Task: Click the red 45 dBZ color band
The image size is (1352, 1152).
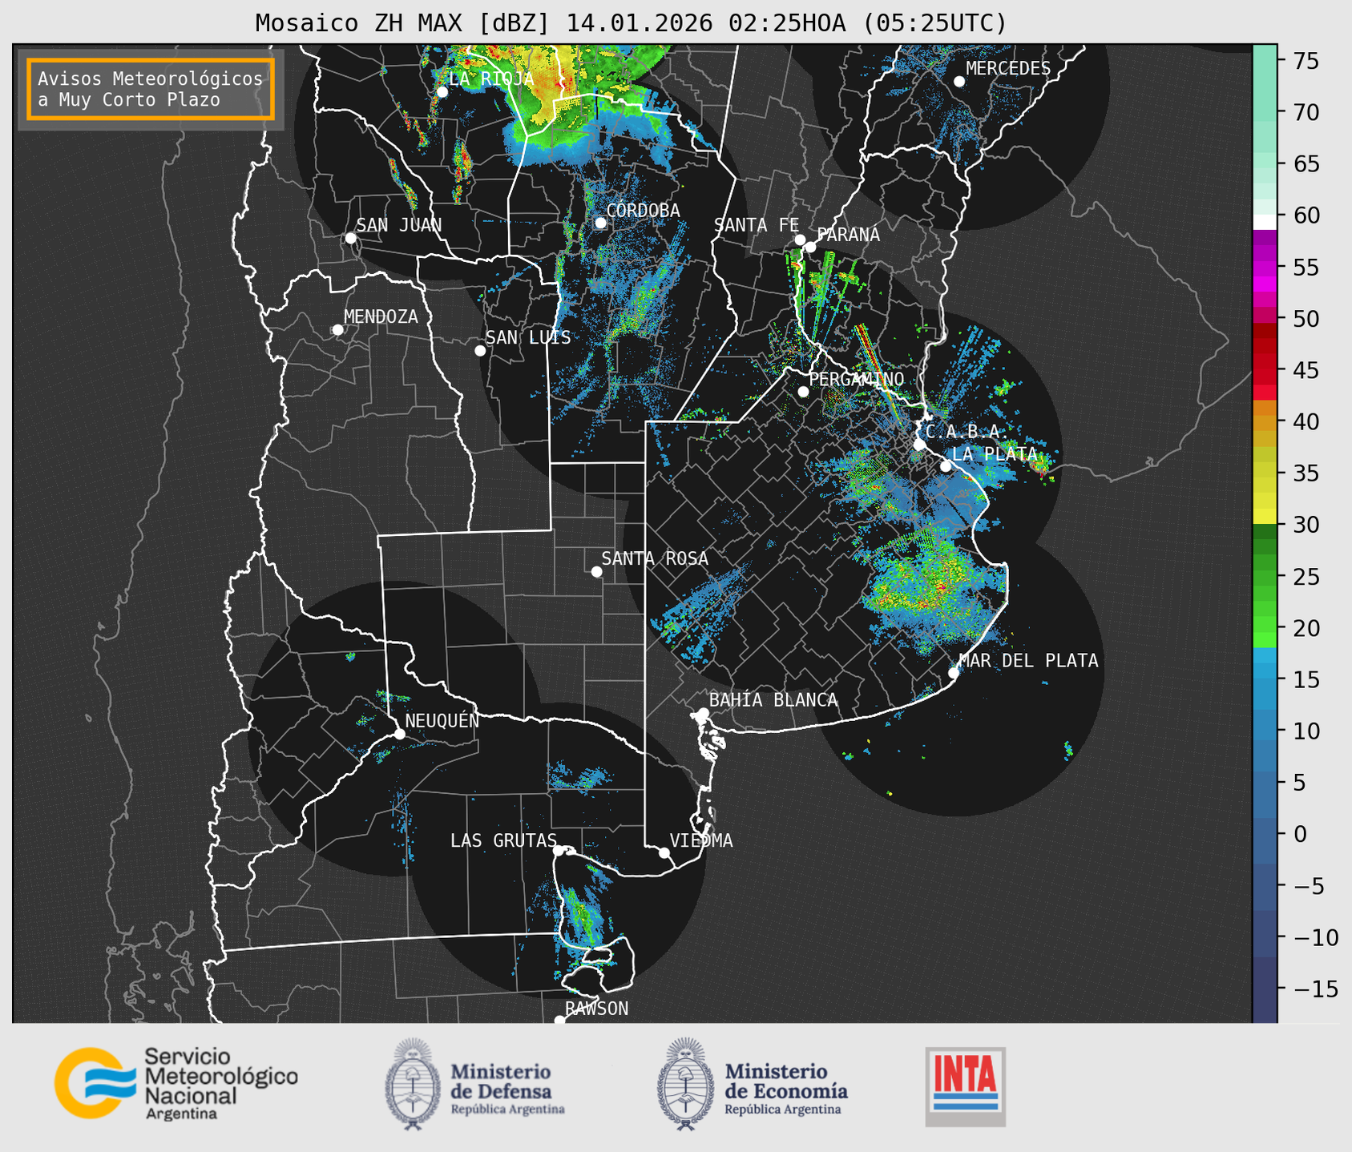Action: pyautogui.click(x=1265, y=370)
